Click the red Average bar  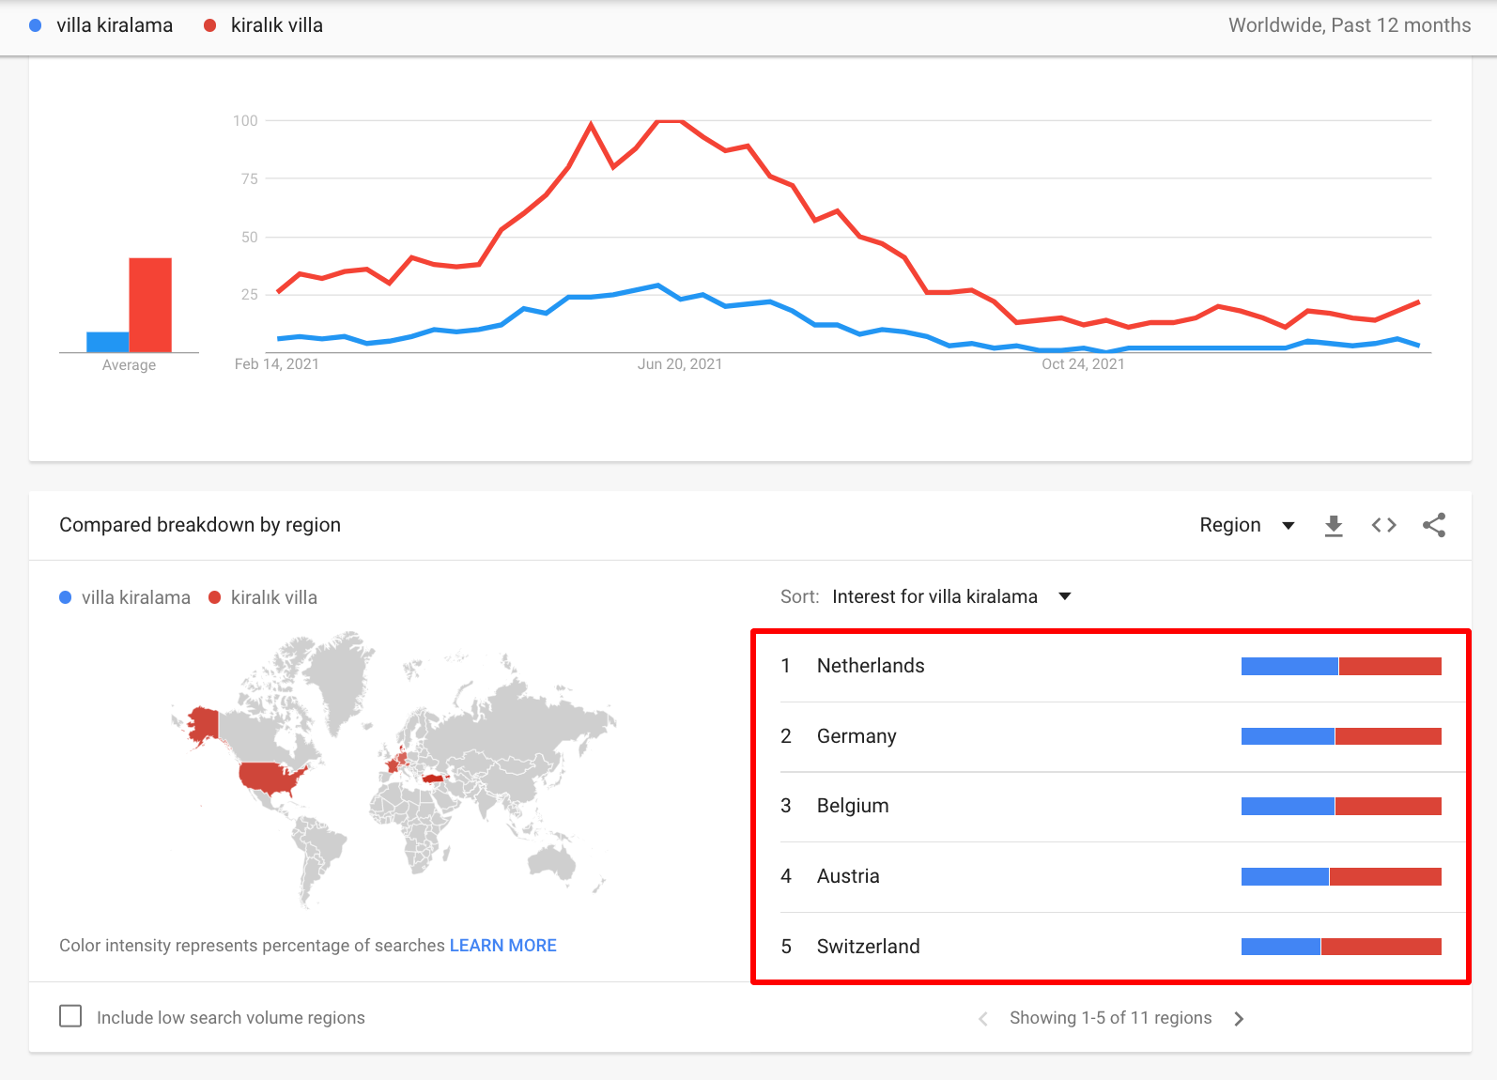[150, 304]
